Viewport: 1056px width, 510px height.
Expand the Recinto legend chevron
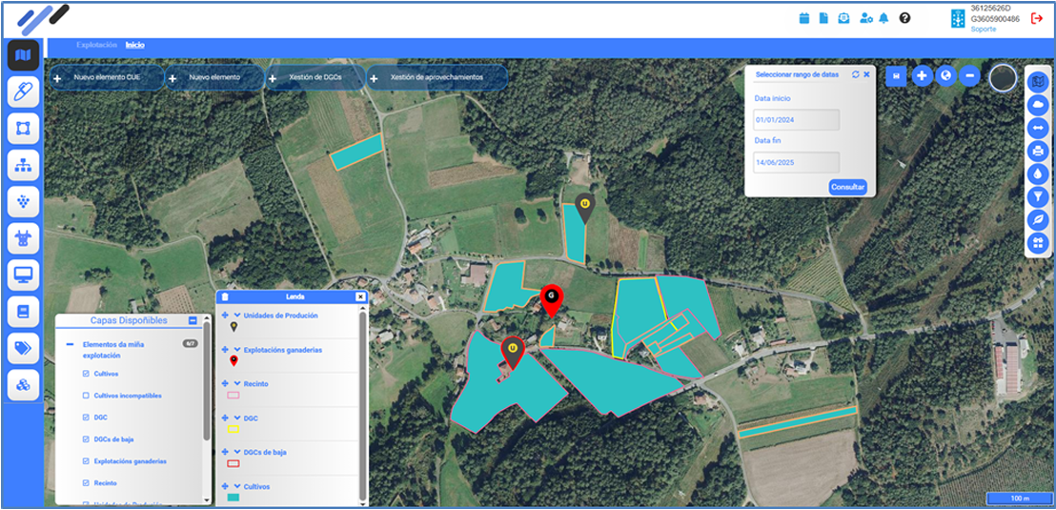point(237,383)
